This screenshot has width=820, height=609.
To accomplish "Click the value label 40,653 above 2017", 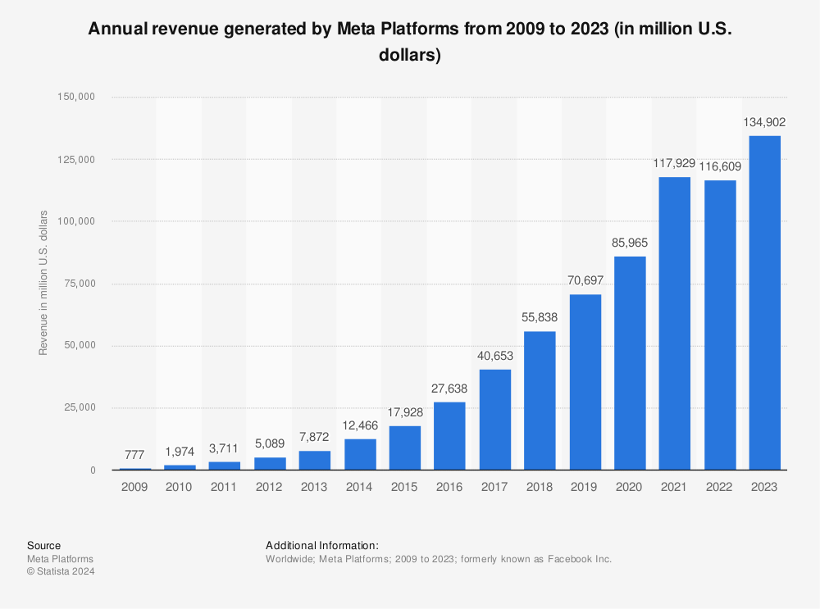I will (x=494, y=356).
